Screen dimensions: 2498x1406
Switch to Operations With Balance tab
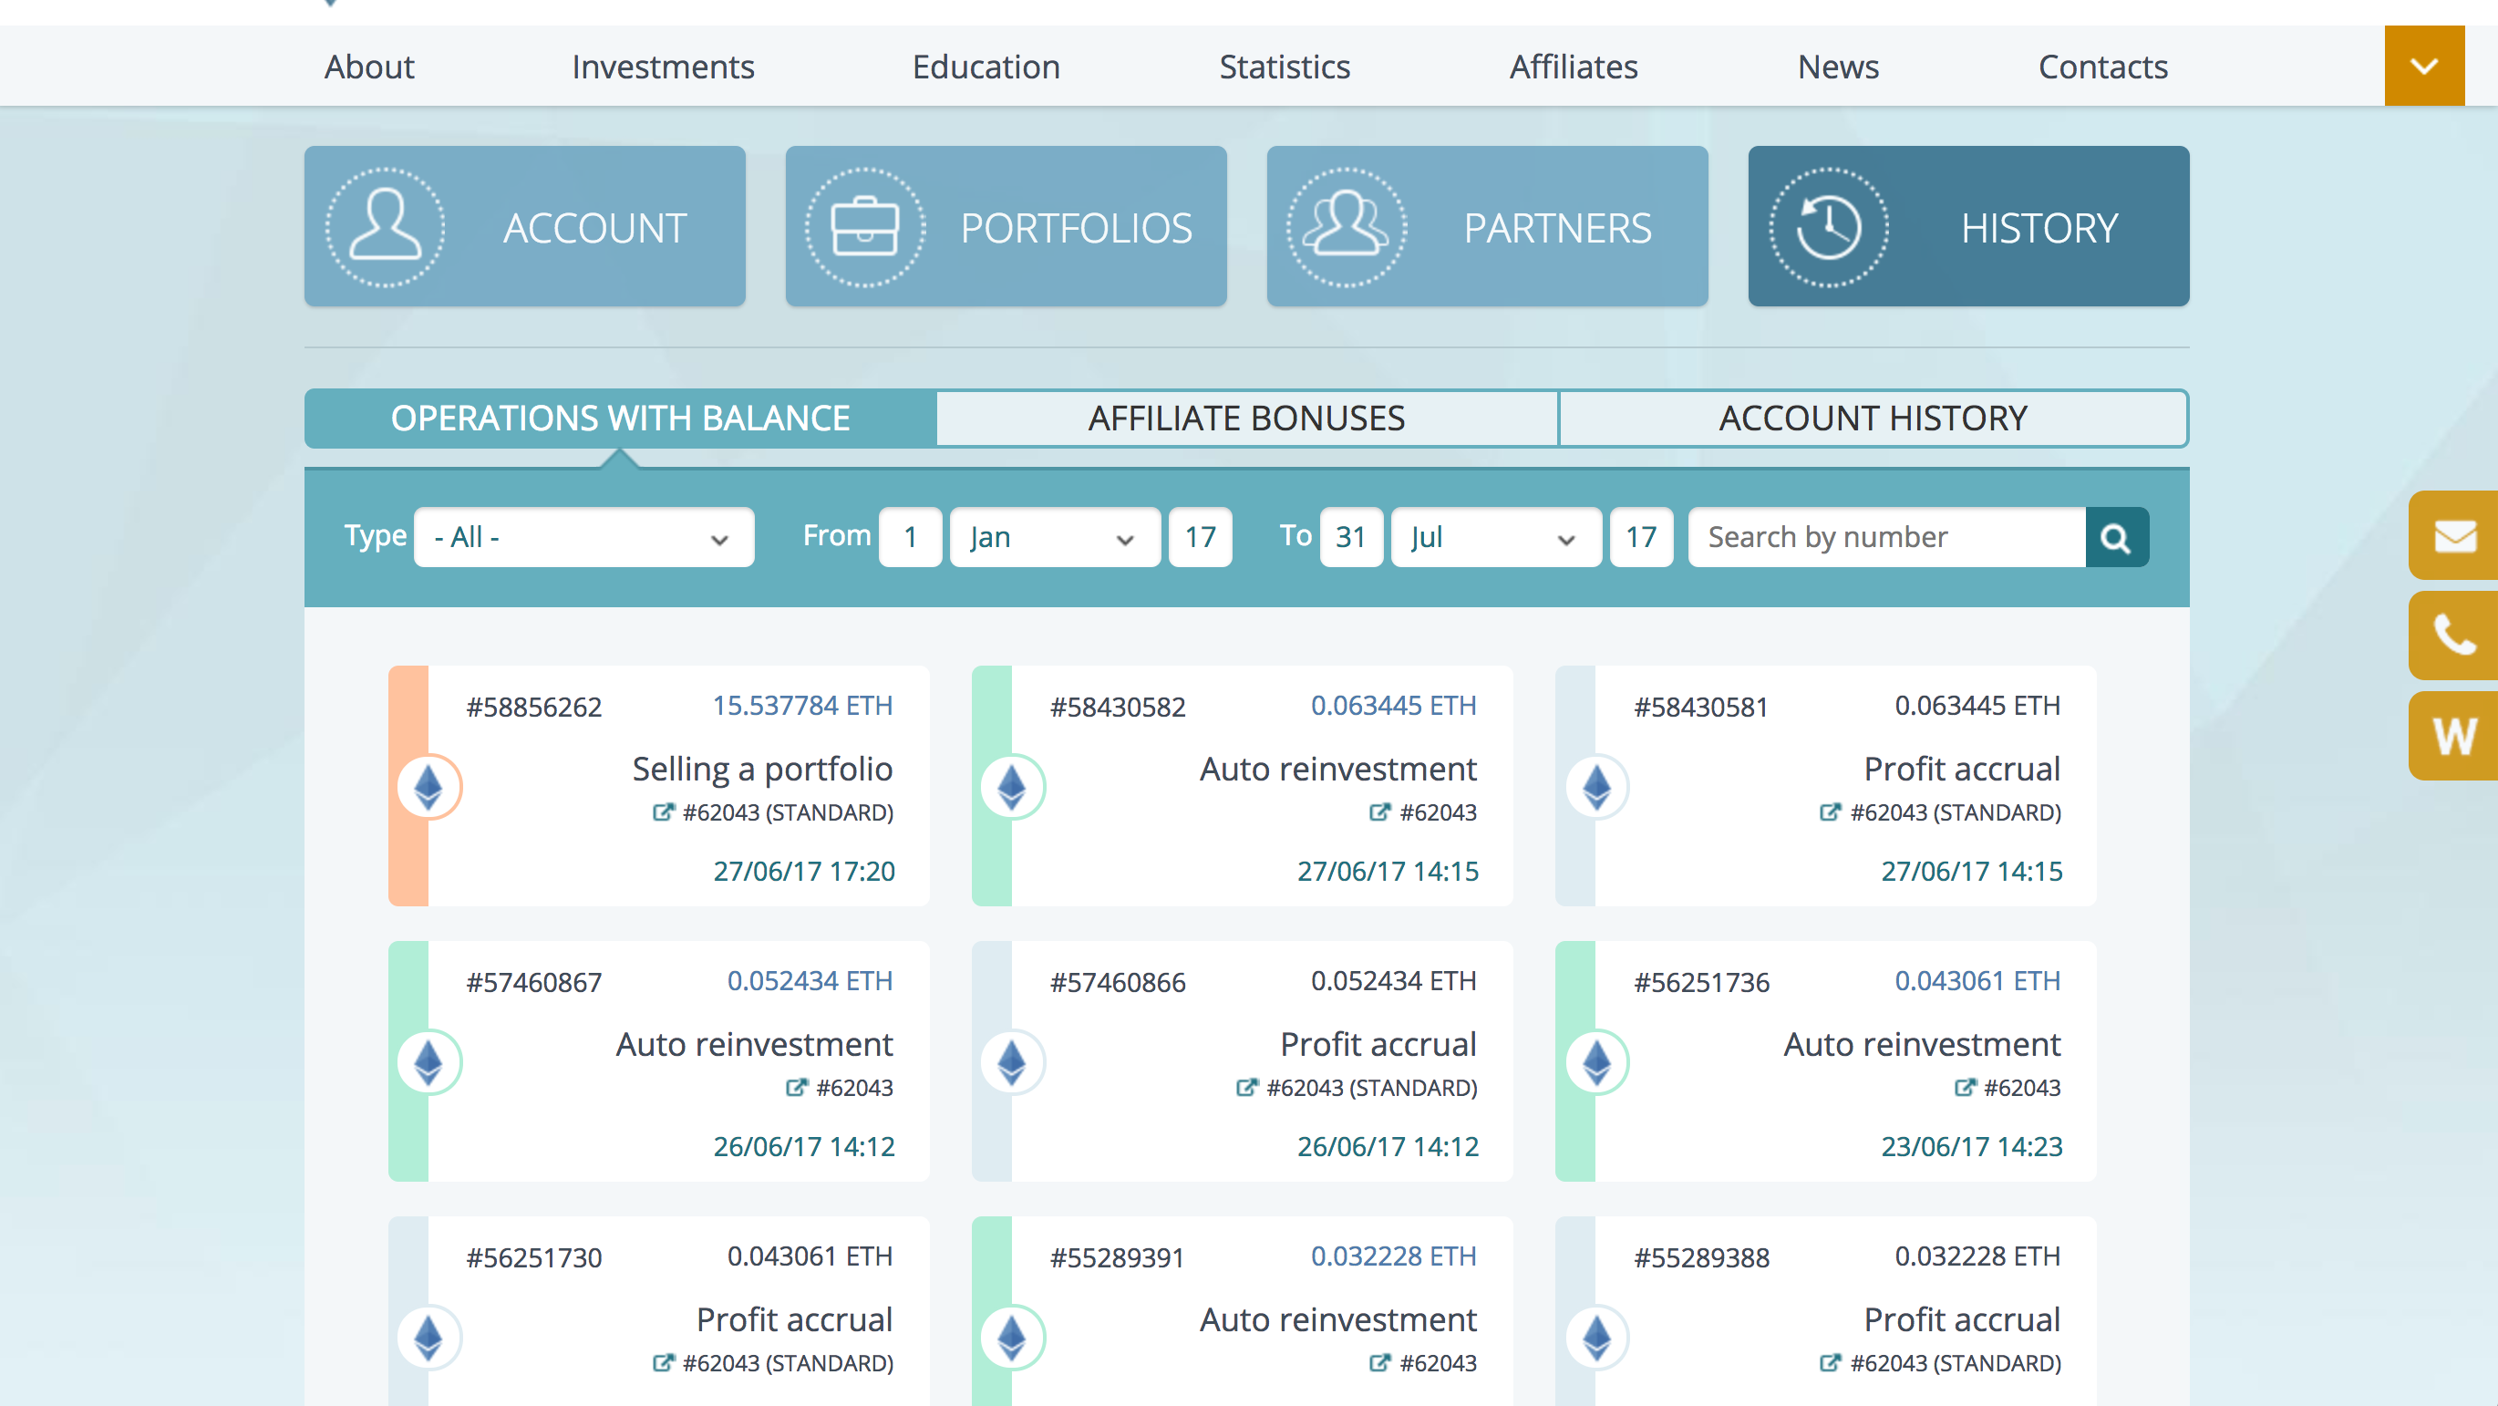(x=621, y=418)
